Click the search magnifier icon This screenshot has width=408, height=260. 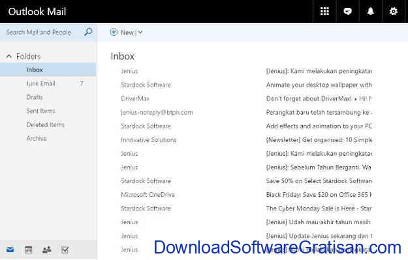click(x=88, y=32)
